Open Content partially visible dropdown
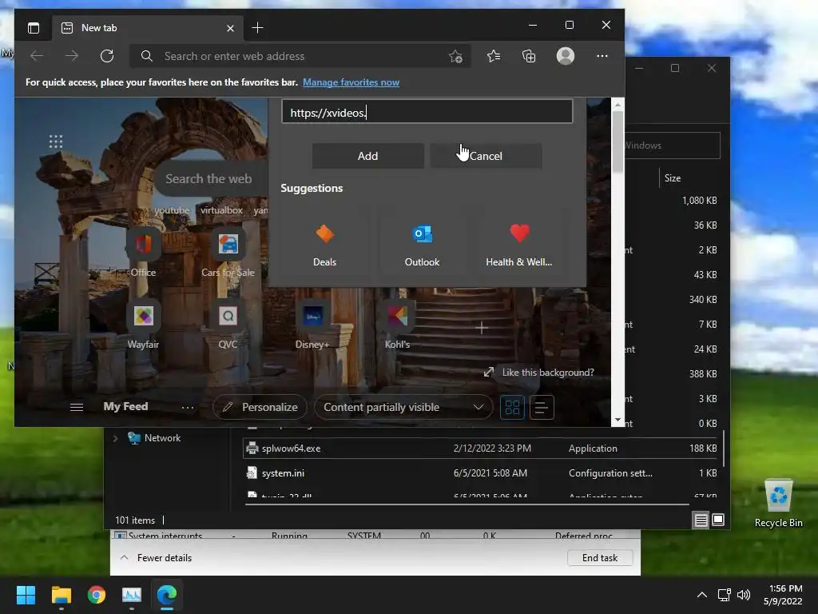Image resolution: width=818 pixels, height=614 pixels. 403,407
